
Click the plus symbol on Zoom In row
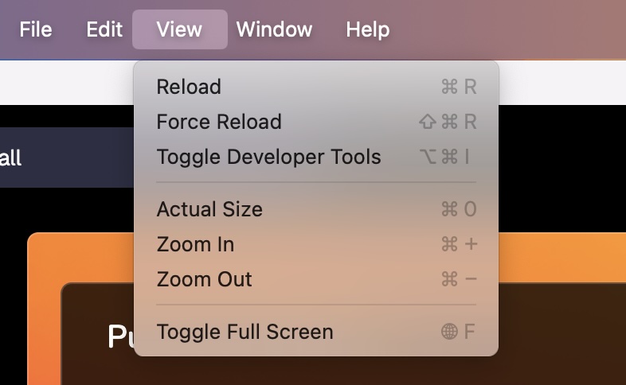click(471, 244)
